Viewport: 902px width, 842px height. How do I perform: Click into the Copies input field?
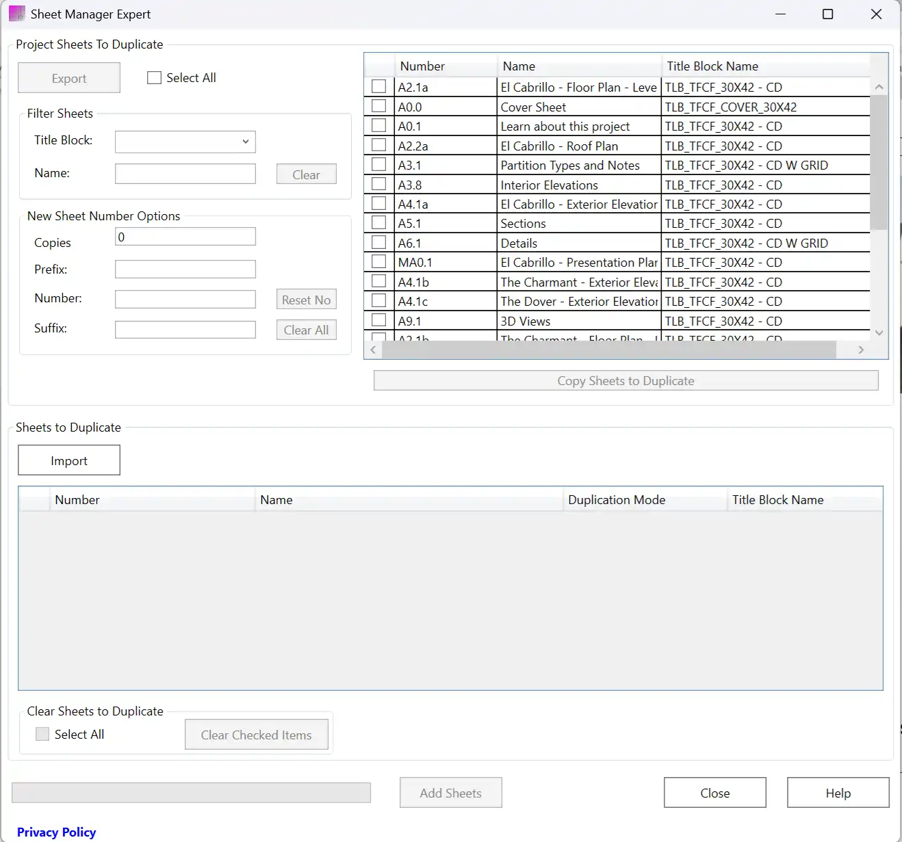[185, 237]
